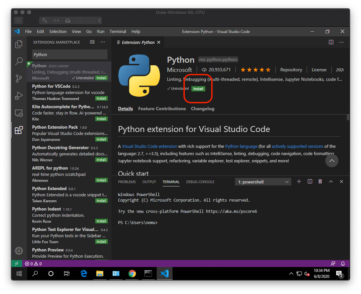Viewport: 361px width, 294px height.
Task: Expand hidden icons in the system tray
Action: [291, 274]
